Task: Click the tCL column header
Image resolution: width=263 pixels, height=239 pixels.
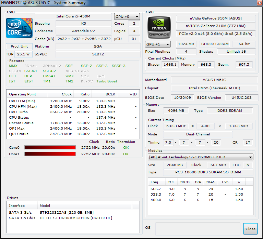Action: pyautogui.click(x=171, y=182)
